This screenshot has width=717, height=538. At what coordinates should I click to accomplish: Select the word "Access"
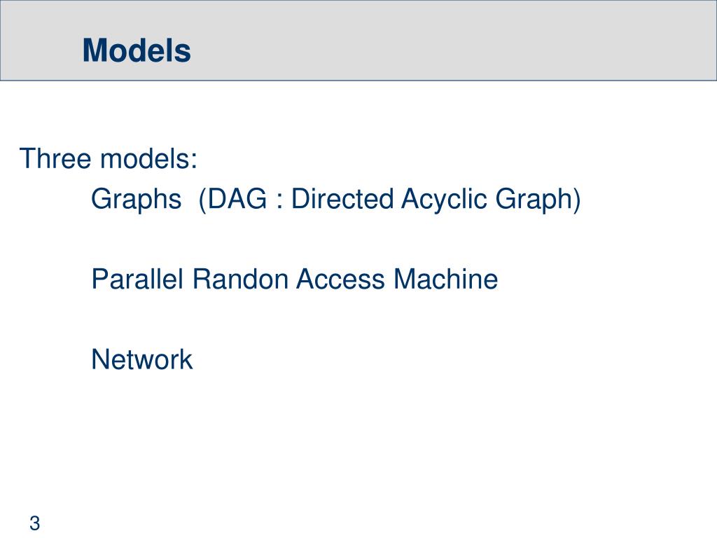(x=341, y=279)
